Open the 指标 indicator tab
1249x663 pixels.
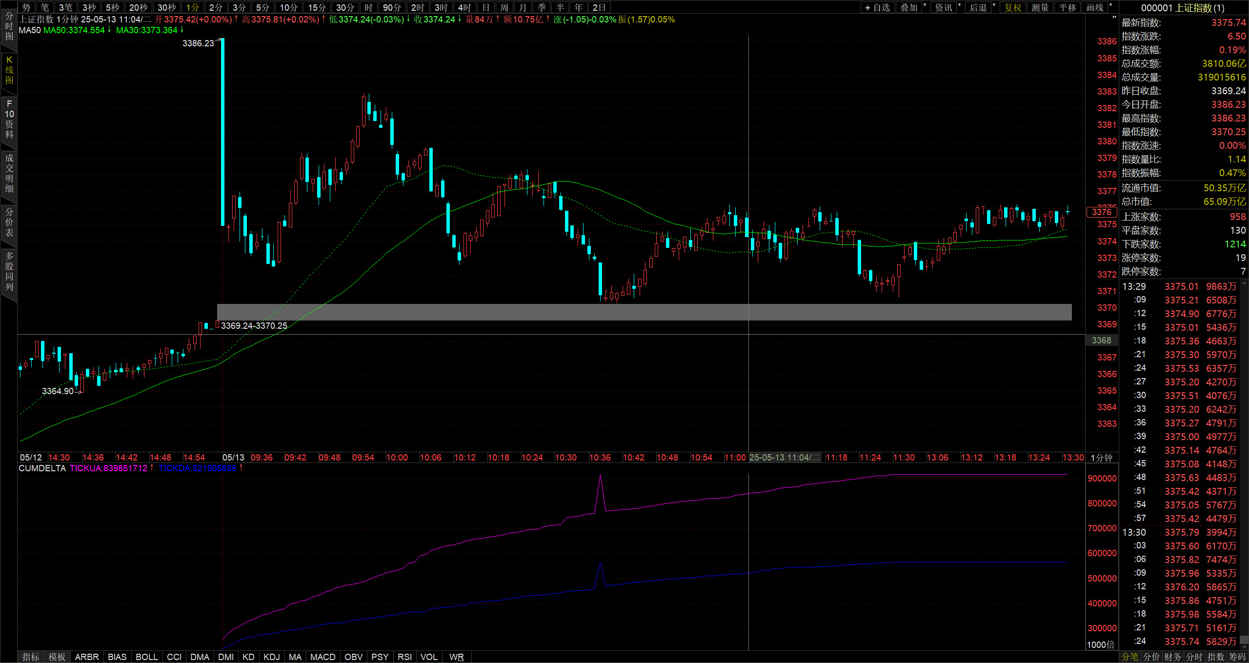click(31, 657)
